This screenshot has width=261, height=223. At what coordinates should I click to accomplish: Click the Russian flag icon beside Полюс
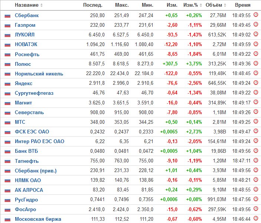coord(7,64)
